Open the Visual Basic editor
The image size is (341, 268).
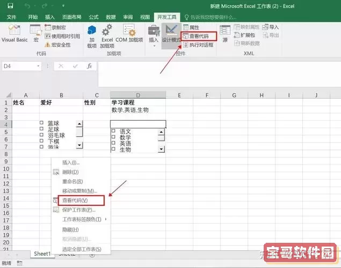point(14,33)
